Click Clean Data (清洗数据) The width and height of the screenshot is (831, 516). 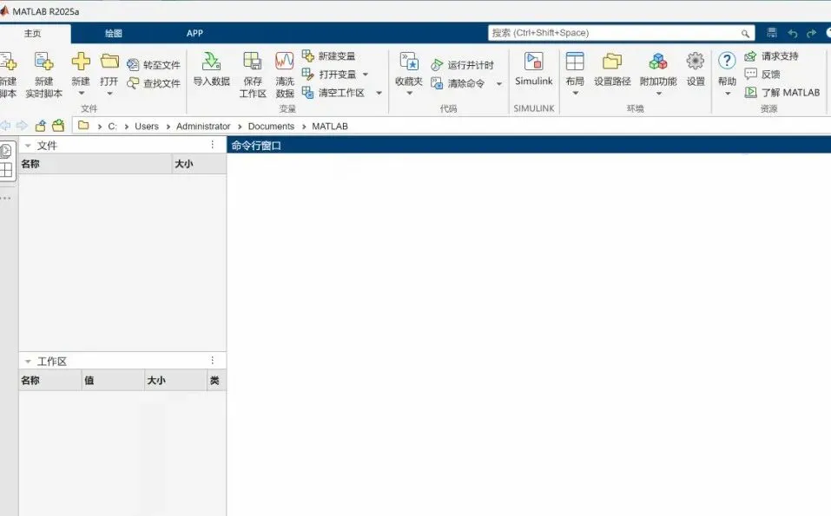point(285,75)
